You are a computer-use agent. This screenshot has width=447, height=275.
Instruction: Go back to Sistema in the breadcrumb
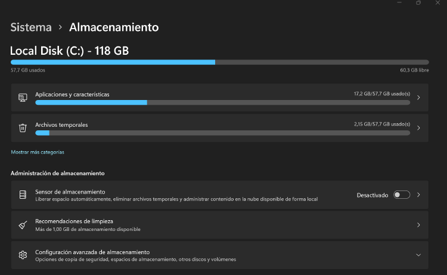[30, 27]
